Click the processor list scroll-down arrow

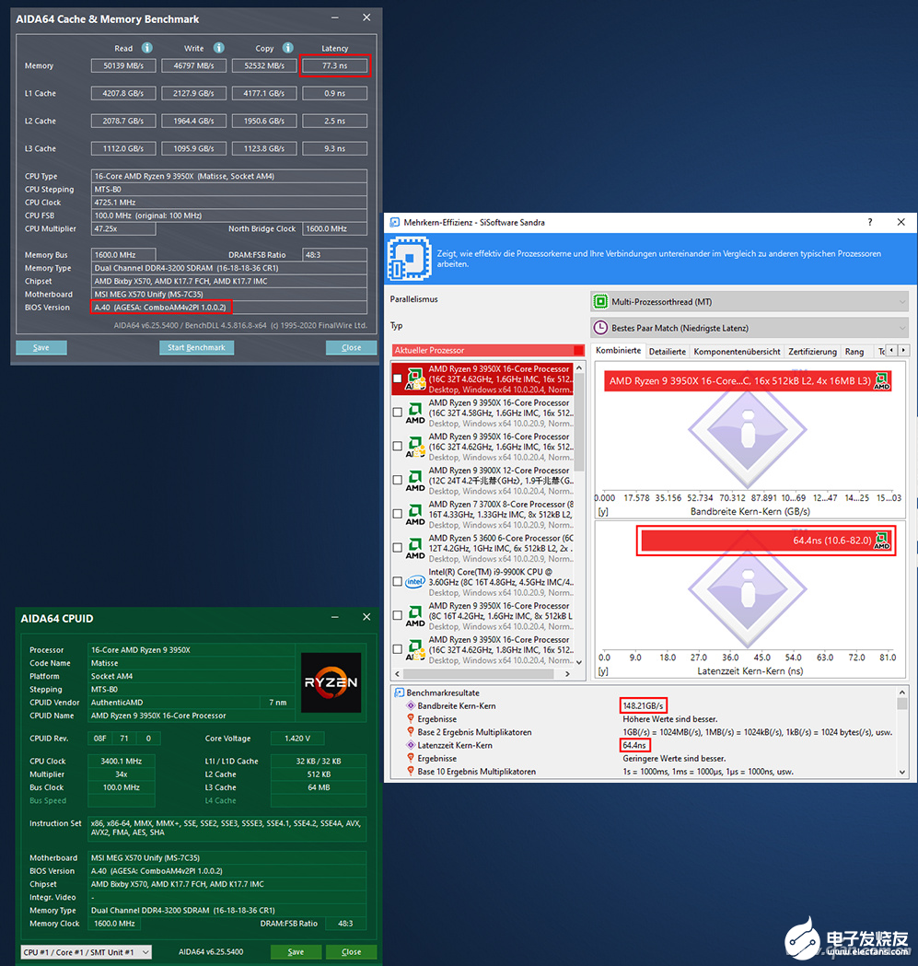tap(578, 662)
